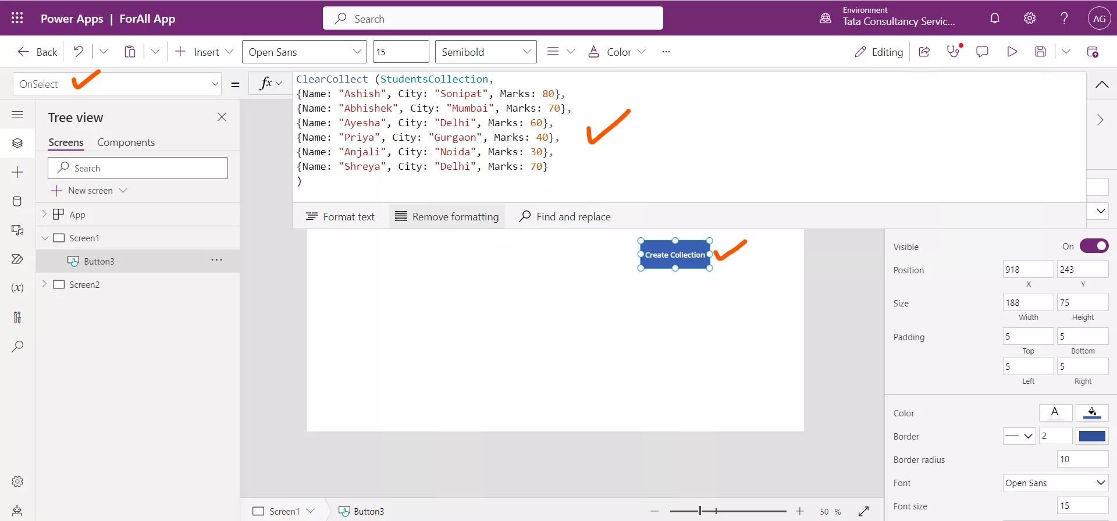
Task: Open the sidebar settings gear at bottom
Action: pyautogui.click(x=17, y=481)
